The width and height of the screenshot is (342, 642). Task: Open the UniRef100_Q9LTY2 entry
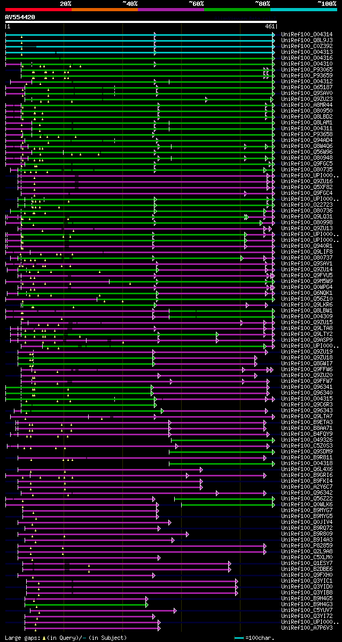307,334
